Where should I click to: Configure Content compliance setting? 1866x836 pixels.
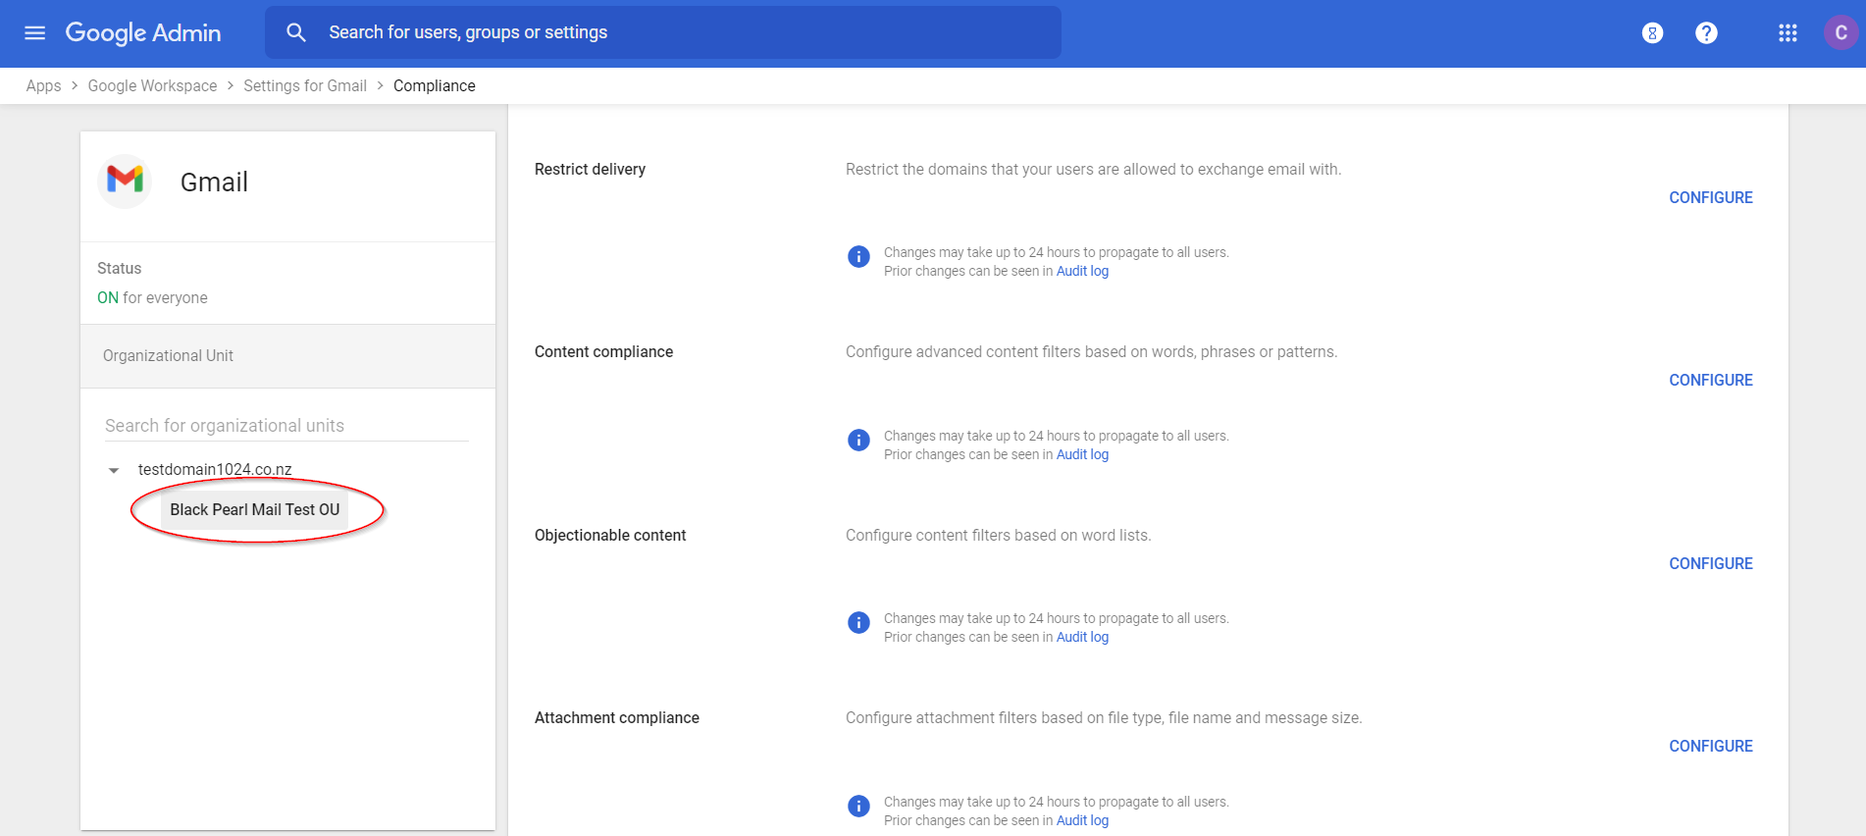[1711, 380]
